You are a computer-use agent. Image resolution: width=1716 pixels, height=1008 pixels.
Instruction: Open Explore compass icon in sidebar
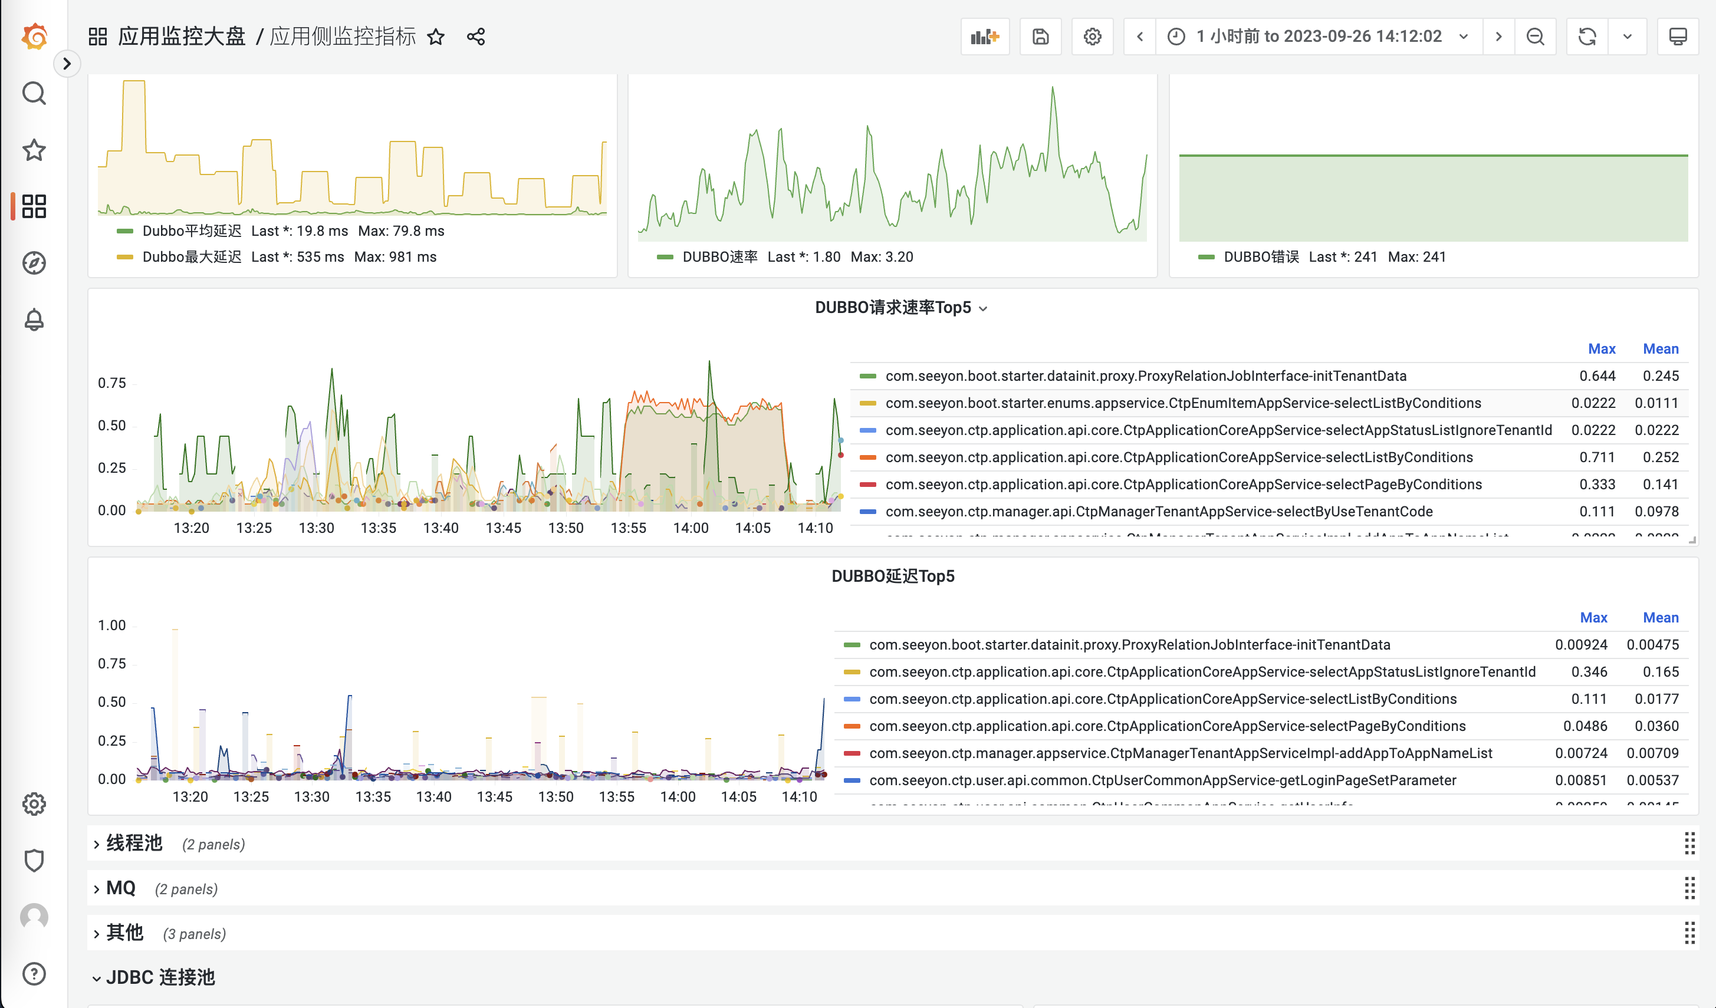pyautogui.click(x=34, y=263)
